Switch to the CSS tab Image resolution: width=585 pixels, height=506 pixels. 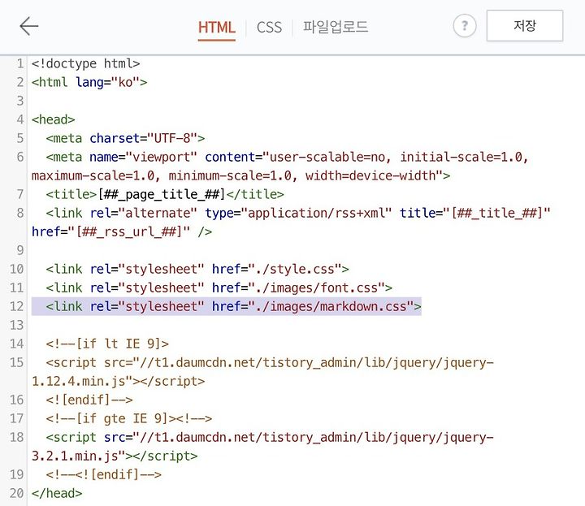point(269,28)
